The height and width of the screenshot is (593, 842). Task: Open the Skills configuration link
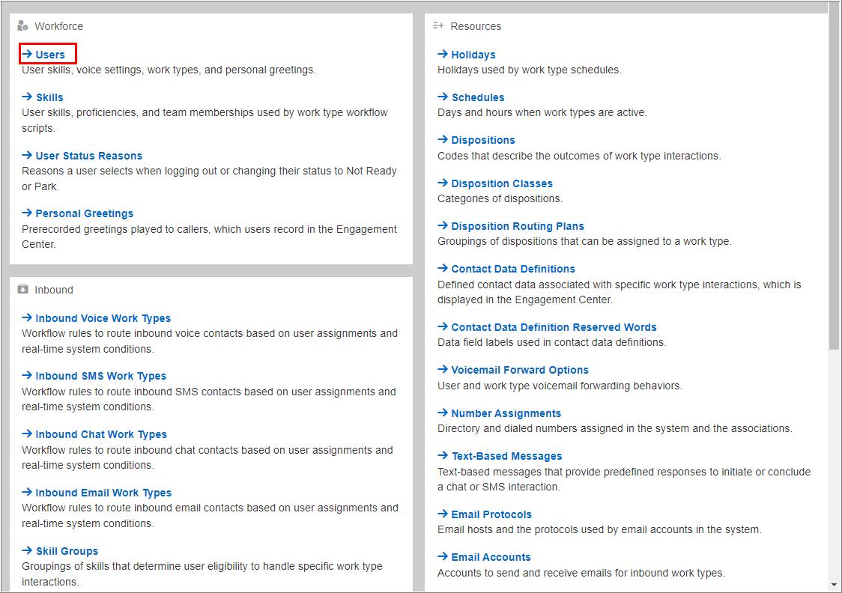tap(49, 97)
